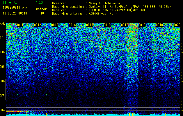The width and height of the screenshot is (183, 116).
Task: Click the 1.1 kHz axis label
Action: (x=3, y=38)
